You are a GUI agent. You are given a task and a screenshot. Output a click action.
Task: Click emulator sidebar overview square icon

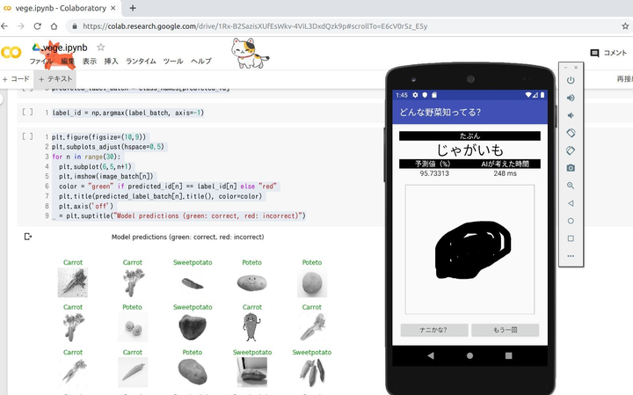click(x=571, y=238)
